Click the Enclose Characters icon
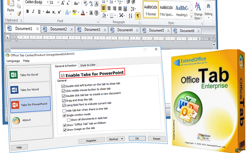The height and width of the screenshot is (153, 246). click(x=96, y=13)
